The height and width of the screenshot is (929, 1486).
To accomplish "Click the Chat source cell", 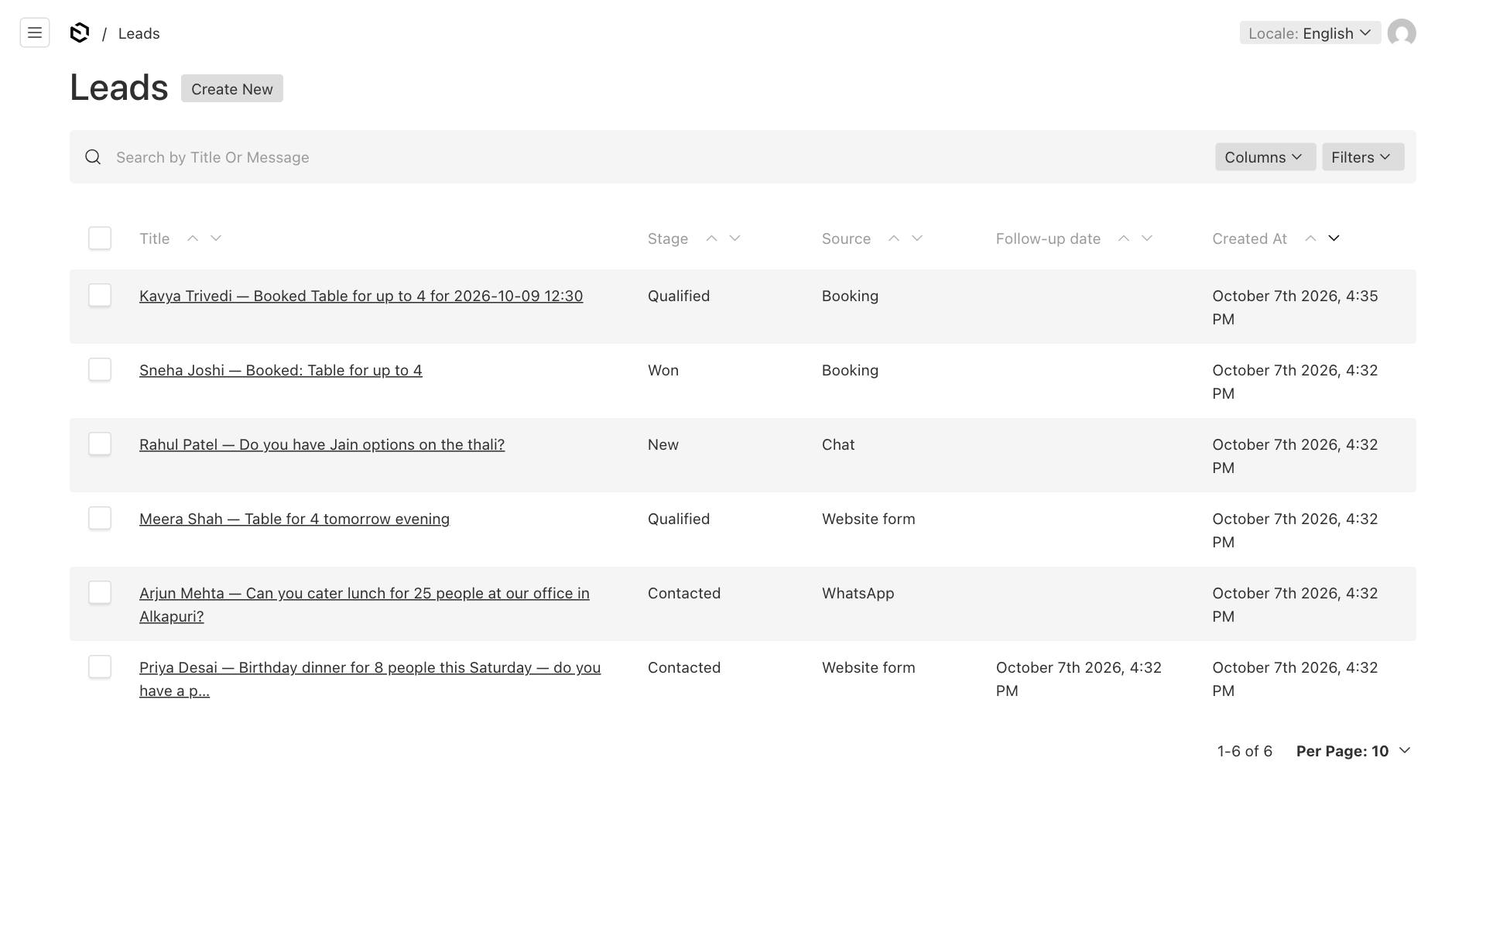I will point(838,444).
